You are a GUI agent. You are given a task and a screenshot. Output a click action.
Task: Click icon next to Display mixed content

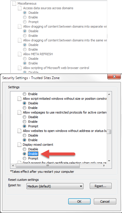tap(20, 145)
